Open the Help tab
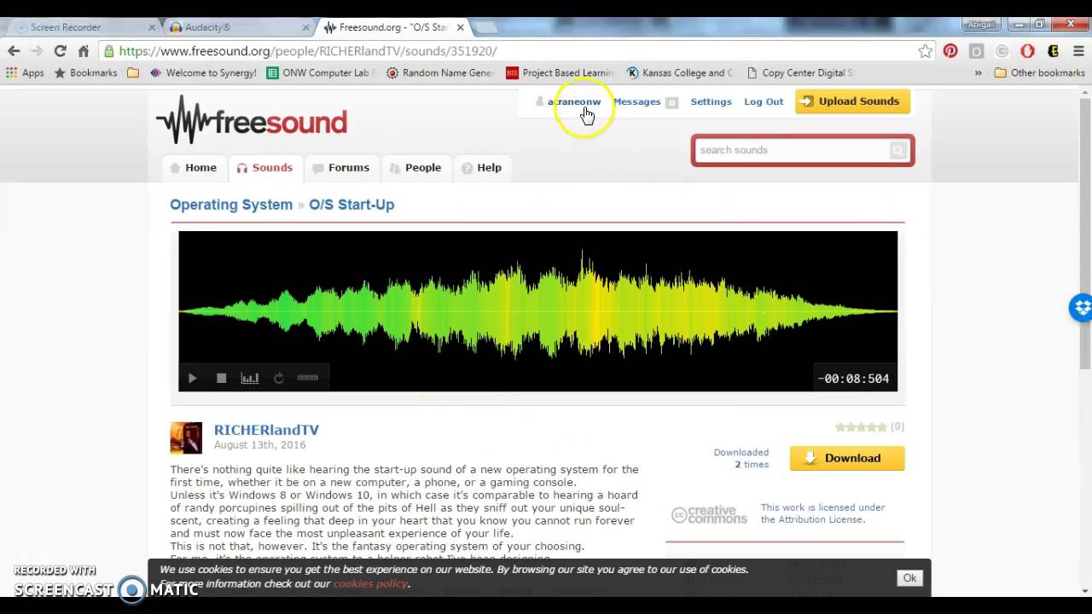 [x=481, y=168]
